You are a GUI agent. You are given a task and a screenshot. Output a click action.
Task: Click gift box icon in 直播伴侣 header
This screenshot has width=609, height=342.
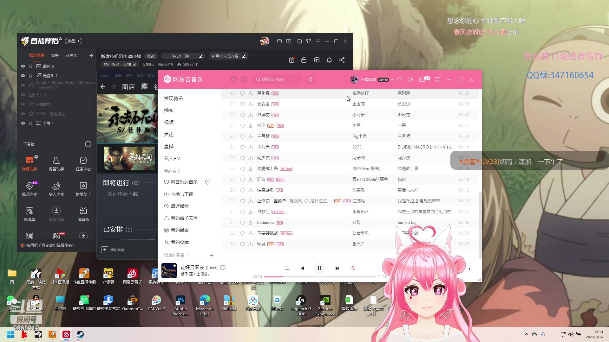click(x=292, y=60)
